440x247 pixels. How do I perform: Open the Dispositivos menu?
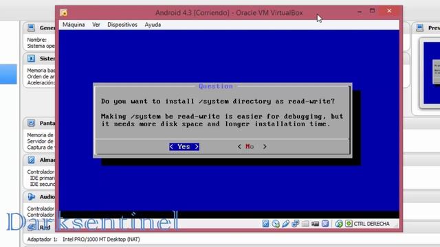(x=122, y=25)
